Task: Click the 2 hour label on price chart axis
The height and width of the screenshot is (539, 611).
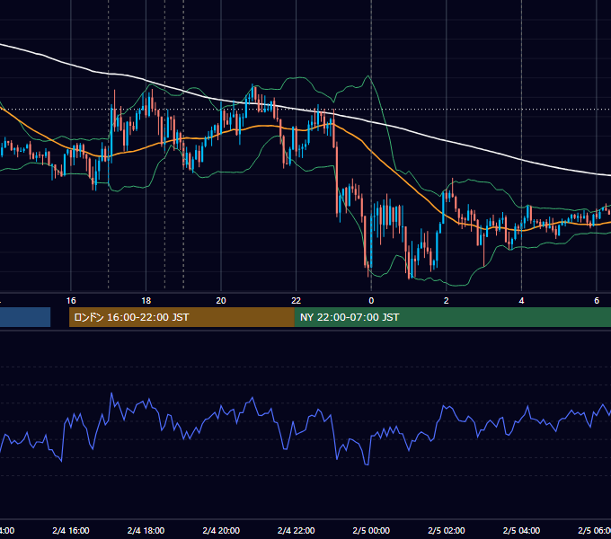Action: coord(447,300)
